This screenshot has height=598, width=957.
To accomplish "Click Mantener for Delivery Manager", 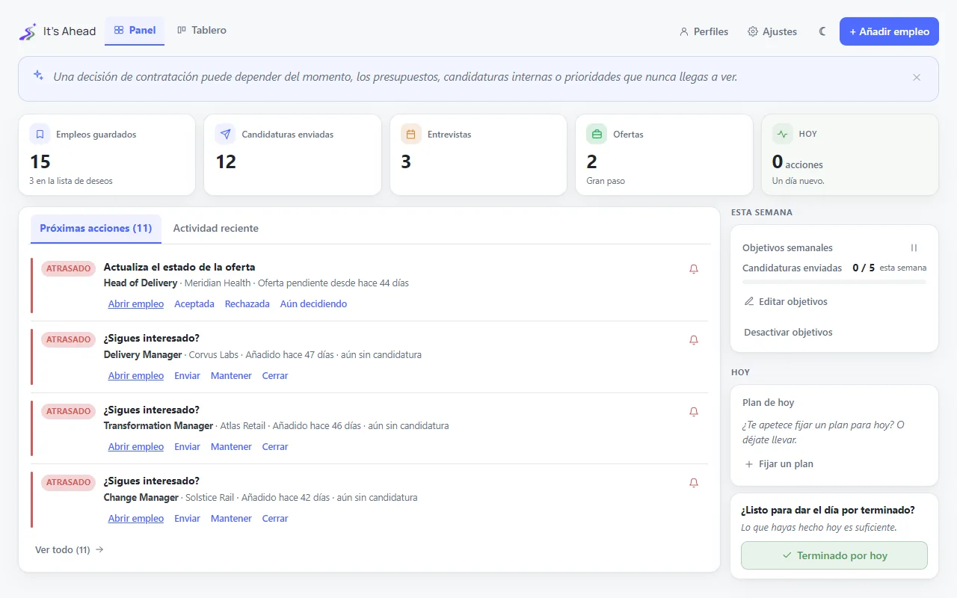I will pyautogui.click(x=231, y=376).
